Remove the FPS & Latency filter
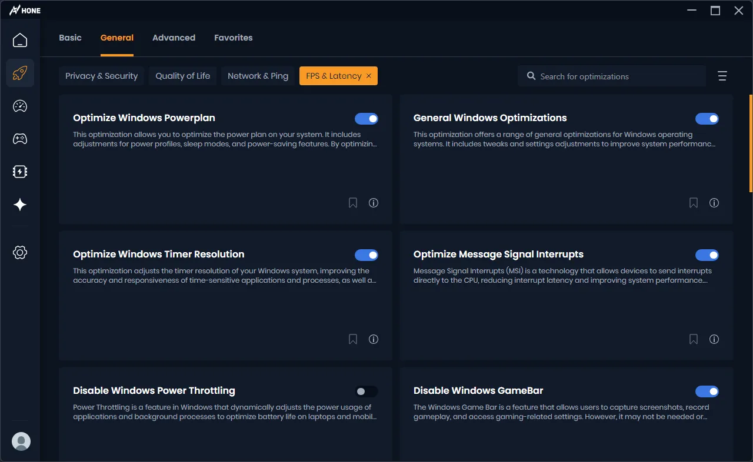Viewport: 753px width, 462px height. [x=369, y=76]
